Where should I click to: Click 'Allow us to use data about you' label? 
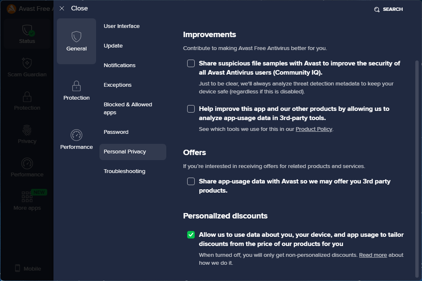(301, 239)
